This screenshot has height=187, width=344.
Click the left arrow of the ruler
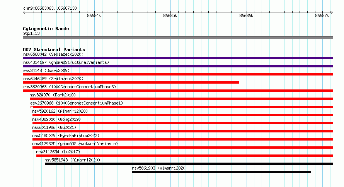[24, 12]
